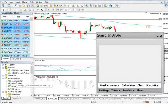Switch to Favorites tab in Navigator

(15, 98)
